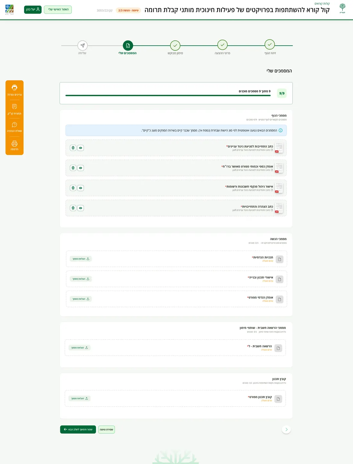Upload document for 'קובץ תכנון מפורט'
The image size is (353, 464).
click(80, 398)
